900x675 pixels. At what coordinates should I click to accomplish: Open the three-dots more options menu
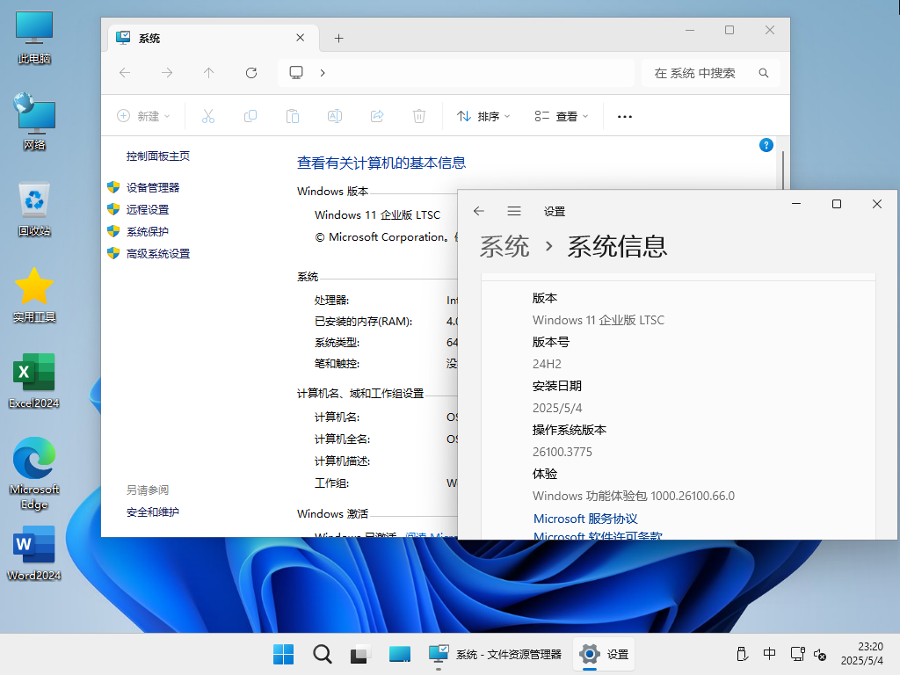click(625, 117)
